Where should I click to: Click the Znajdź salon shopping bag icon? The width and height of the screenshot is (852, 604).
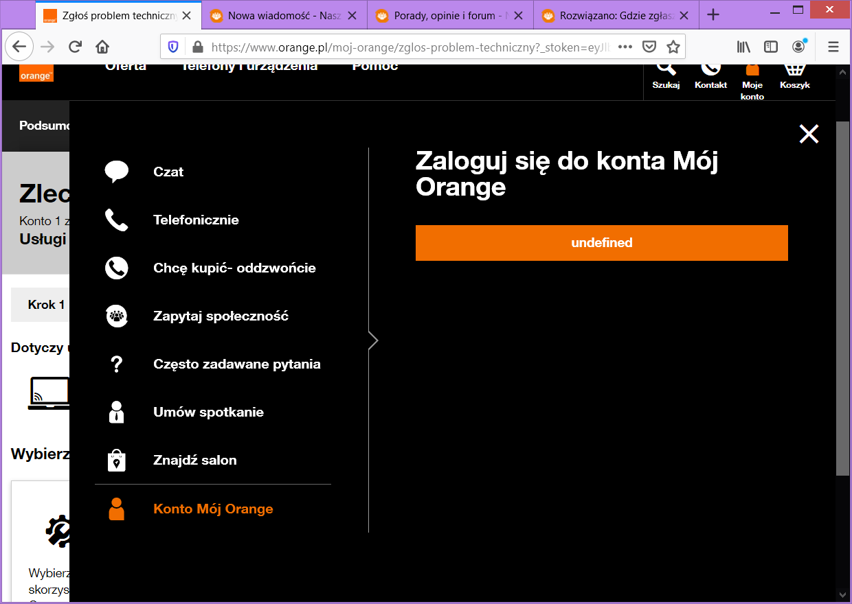[116, 460]
